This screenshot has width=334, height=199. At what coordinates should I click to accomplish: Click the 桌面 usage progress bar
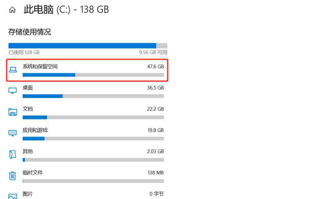pyautogui.click(x=93, y=96)
